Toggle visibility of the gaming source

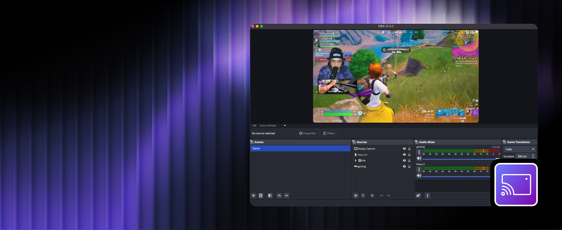[404, 166]
